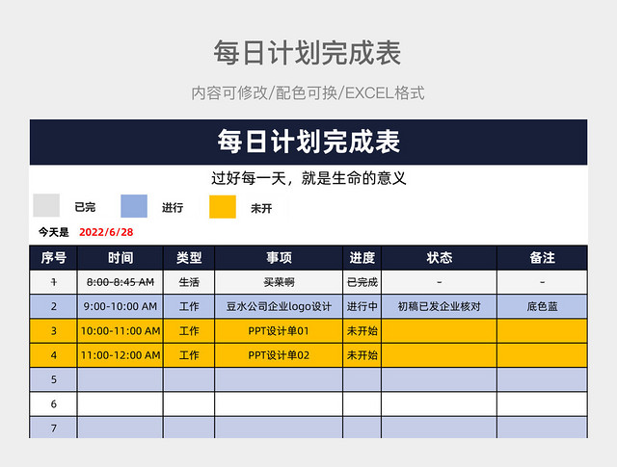Select the '工作' type cell in row 4
This screenshot has height=467, width=617.
[189, 355]
